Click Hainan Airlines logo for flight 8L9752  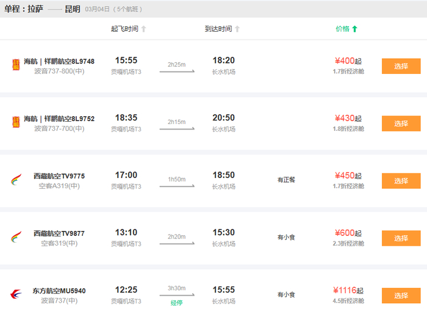[16, 123]
